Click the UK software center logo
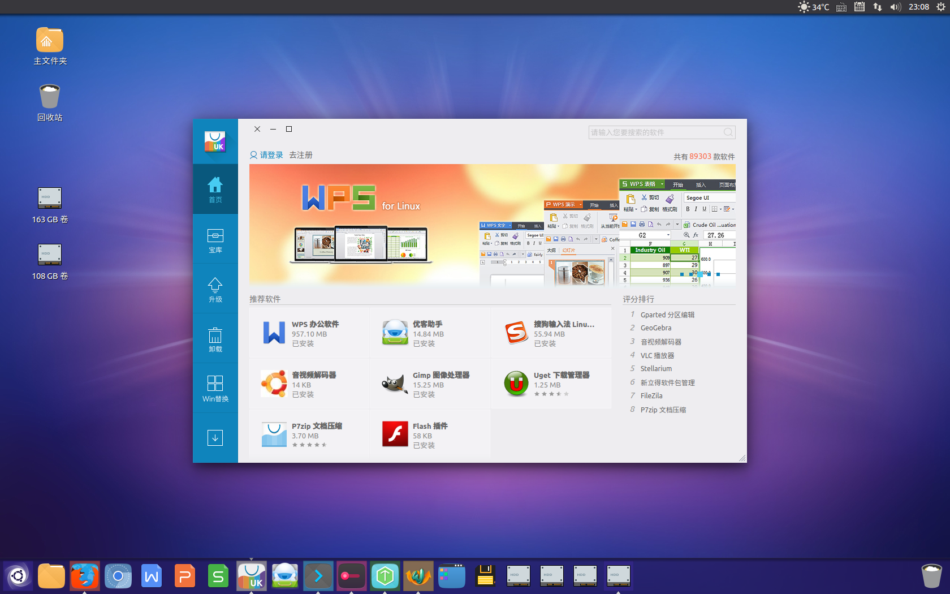 tap(215, 141)
